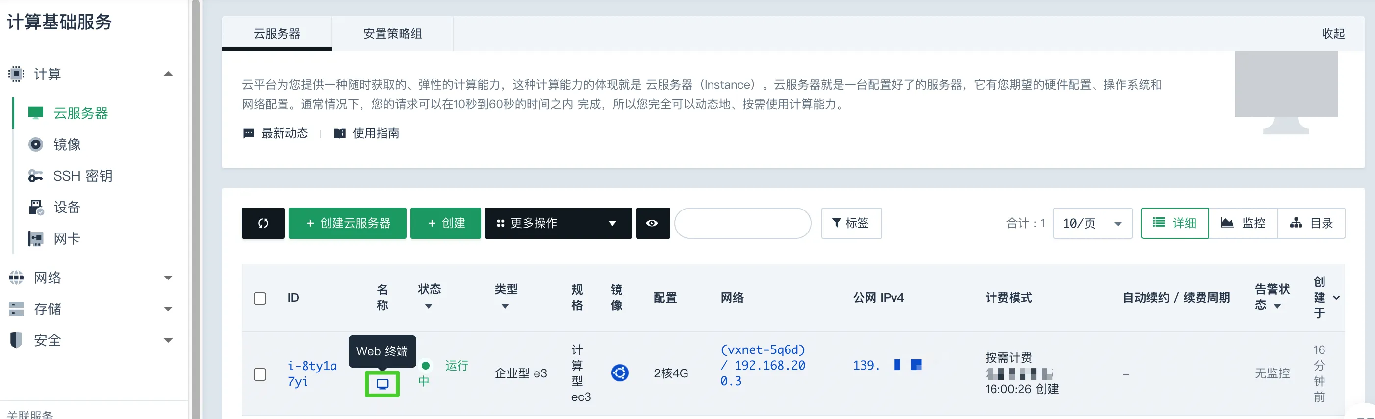Click the 最新动态 chat bubble icon

[x=248, y=133]
